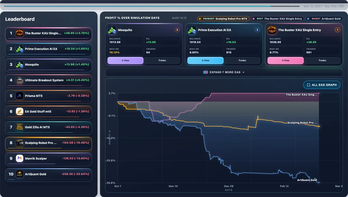The height and width of the screenshot is (197, 348).
Task: Click Prime Execution AI EA card icon
Action: 192,30
